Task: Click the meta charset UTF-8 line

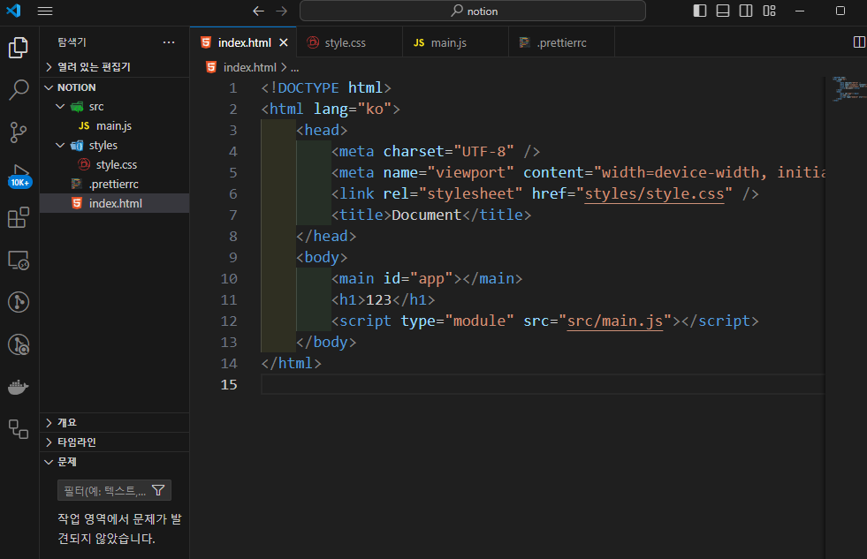Action: click(x=435, y=151)
